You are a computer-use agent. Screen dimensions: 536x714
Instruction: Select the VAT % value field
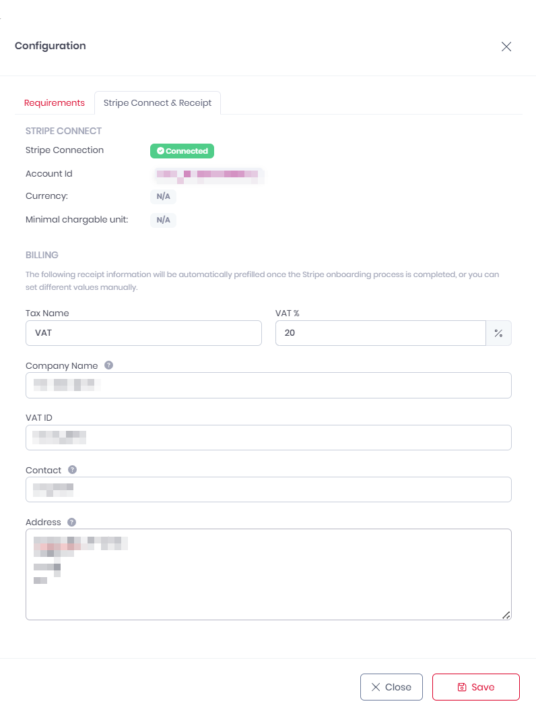click(380, 333)
